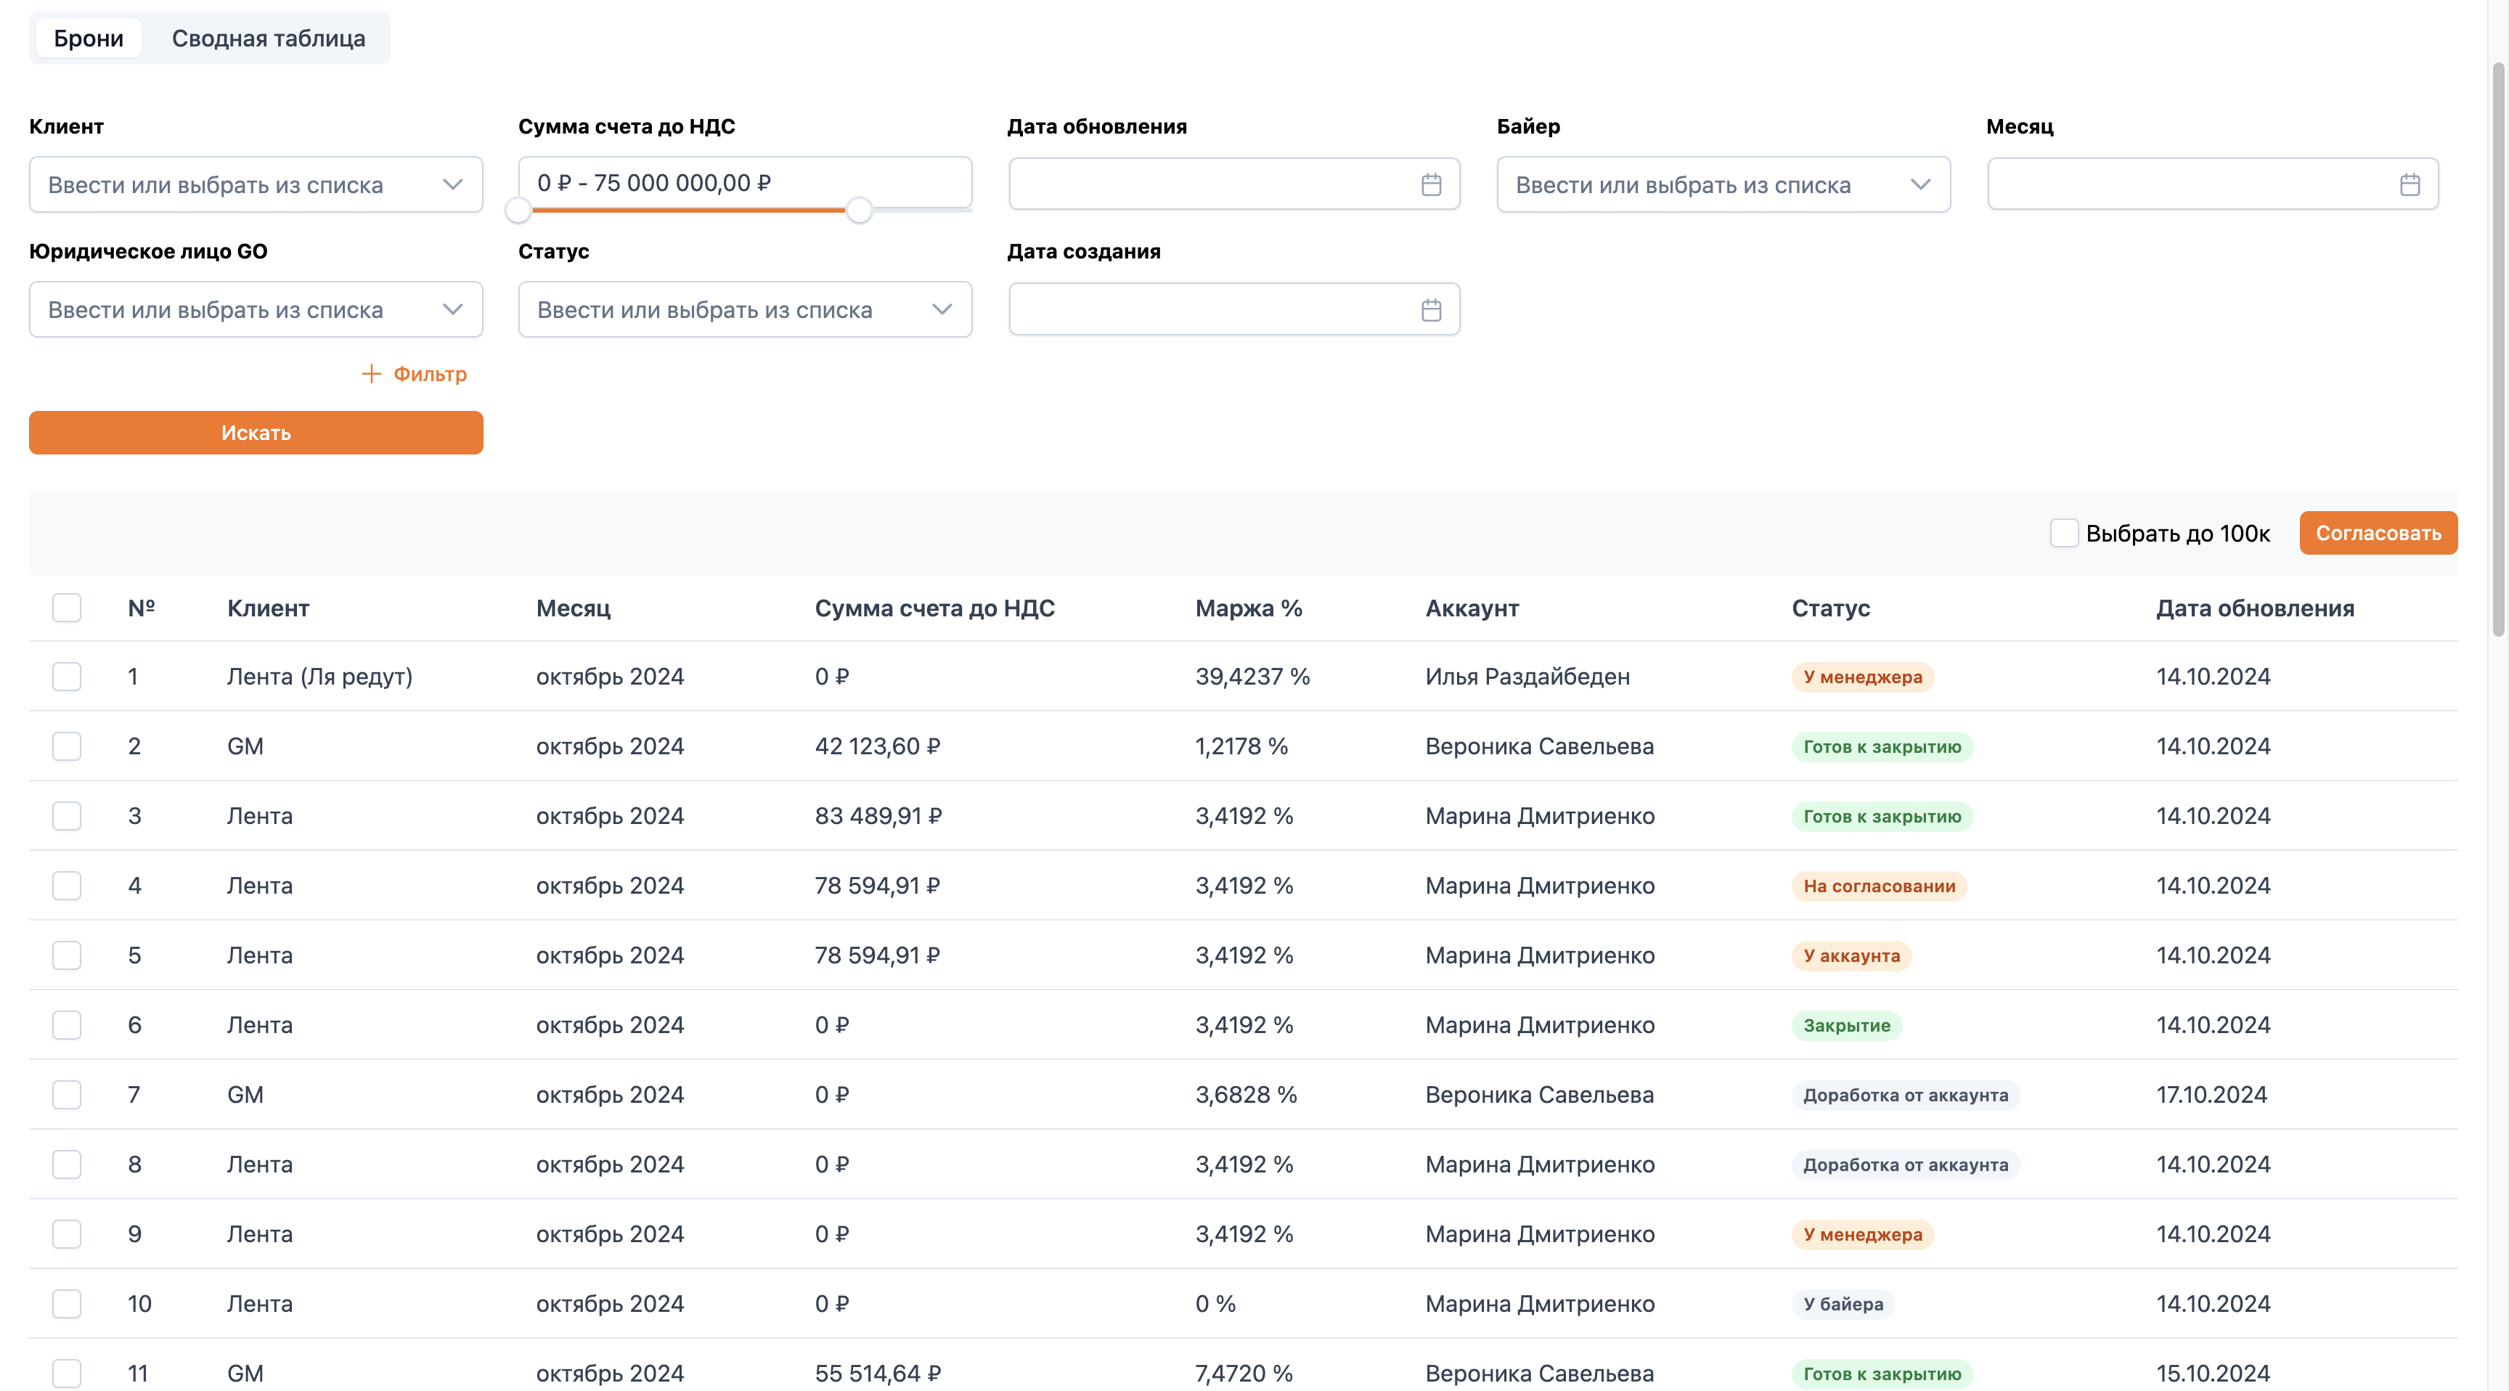Open the Юридическое лицо GO dropdown
The width and height of the screenshot is (2509, 1391).
(x=256, y=310)
